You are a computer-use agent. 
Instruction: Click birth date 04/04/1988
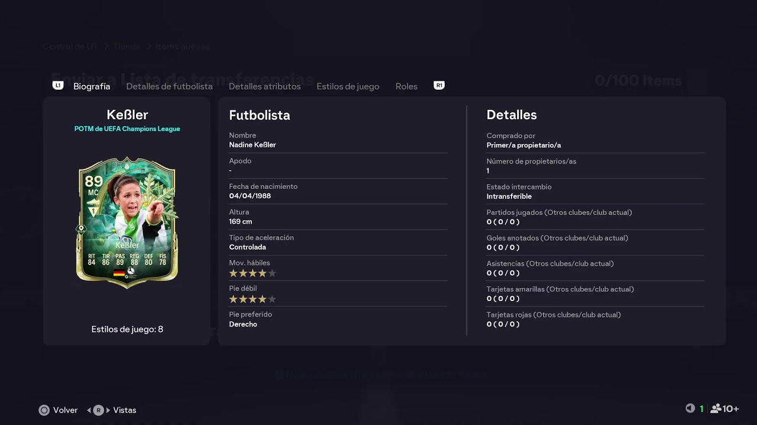click(x=250, y=196)
